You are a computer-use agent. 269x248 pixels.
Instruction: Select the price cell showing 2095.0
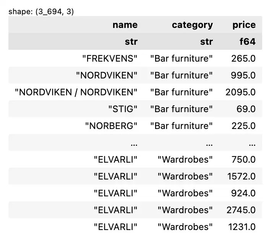click(x=241, y=92)
